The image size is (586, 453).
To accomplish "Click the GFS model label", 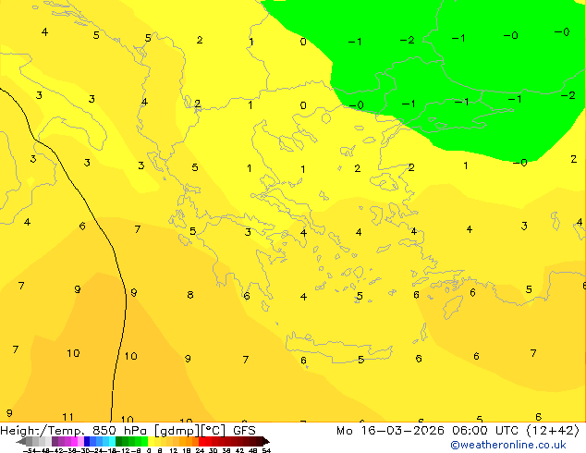I will point(244,431).
